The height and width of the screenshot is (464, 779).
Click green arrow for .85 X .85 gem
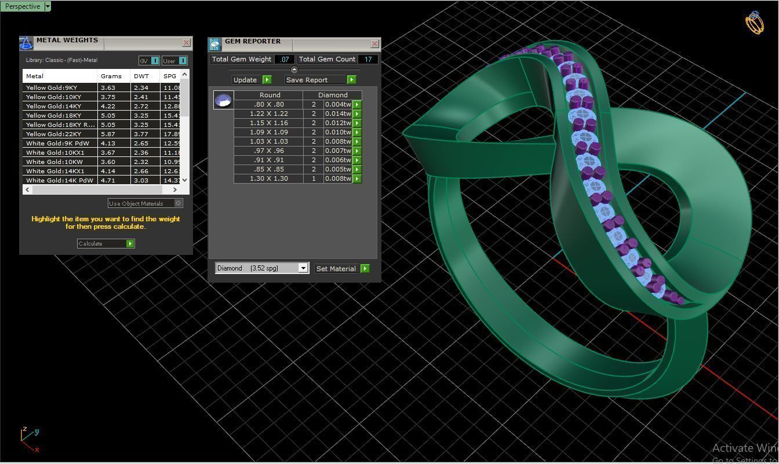(357, 170)
